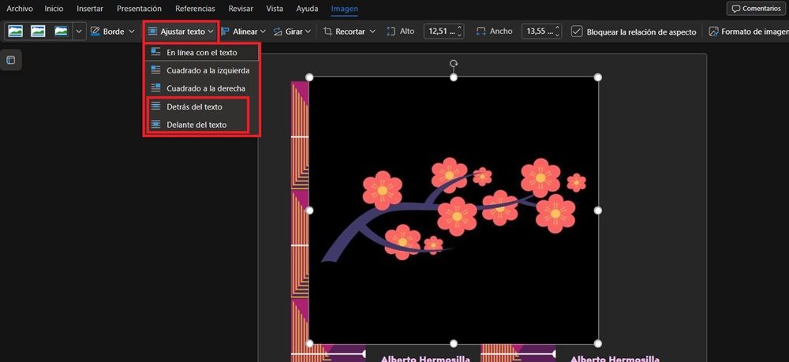Click the navigation pane icon on left sidebar
The height and width of the screenshot is (362, 789).
(11, 60)
